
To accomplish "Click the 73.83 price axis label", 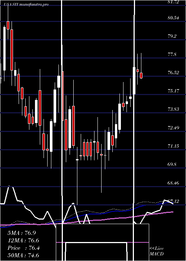I will (173, 109).
